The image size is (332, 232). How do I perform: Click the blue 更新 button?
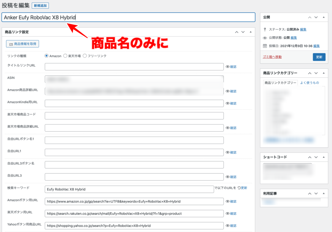(x=319, y=57)
